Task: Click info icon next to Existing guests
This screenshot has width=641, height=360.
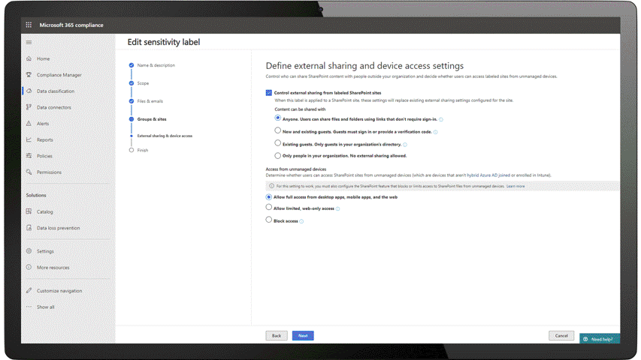Action: [x=405, y=145]
